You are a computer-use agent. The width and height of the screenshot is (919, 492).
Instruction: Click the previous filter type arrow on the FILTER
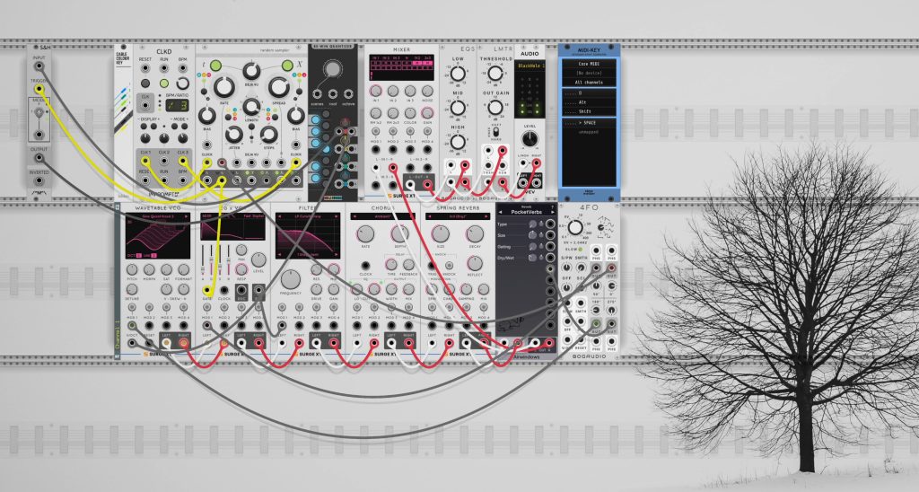[x=278, y=216]
